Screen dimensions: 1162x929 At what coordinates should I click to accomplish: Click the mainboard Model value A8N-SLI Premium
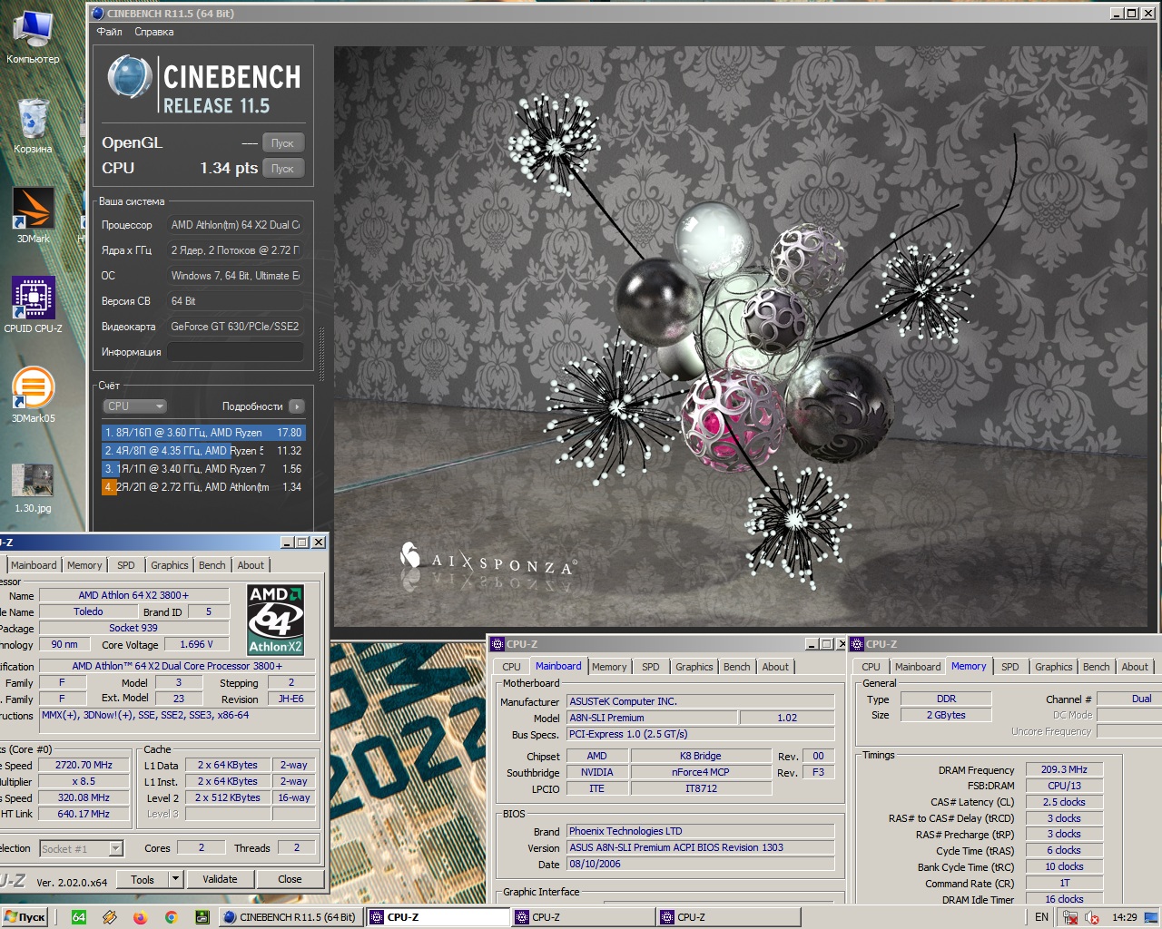[653, 718]
